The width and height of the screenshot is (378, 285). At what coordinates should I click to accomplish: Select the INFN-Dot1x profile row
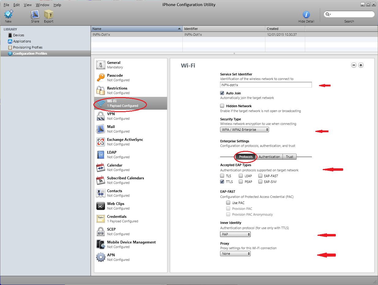[x=234, y=35]
